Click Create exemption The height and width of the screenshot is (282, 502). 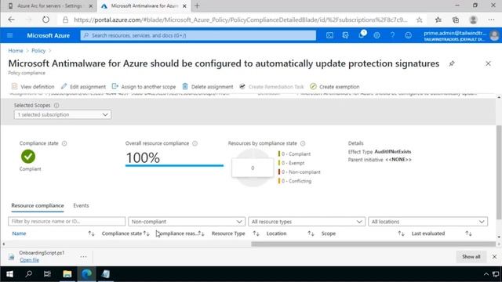[335, 87]
